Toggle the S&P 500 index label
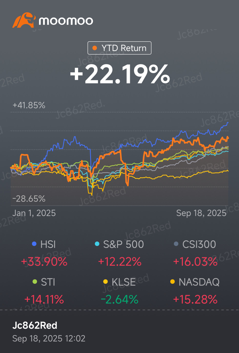239x353 pixels. coord(123,244)
